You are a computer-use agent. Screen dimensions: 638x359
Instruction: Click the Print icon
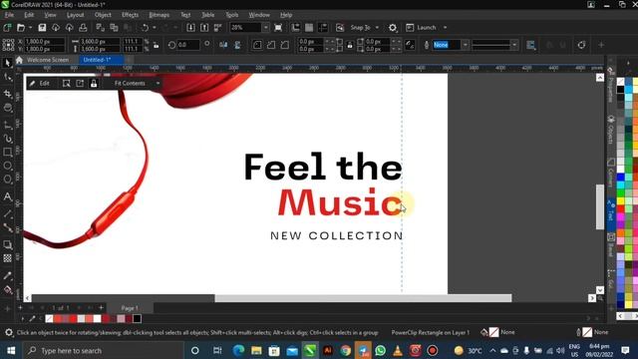[83, 28]
